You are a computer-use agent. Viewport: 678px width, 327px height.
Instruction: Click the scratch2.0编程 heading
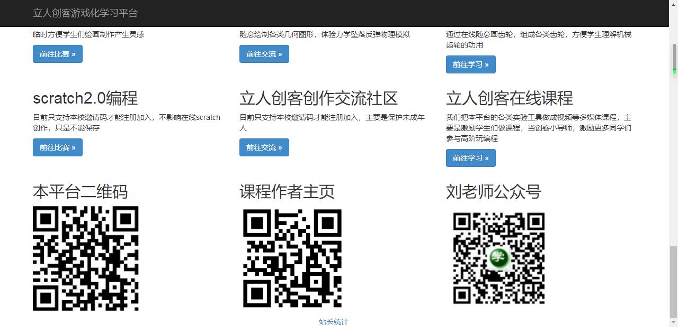click(85, 98)
